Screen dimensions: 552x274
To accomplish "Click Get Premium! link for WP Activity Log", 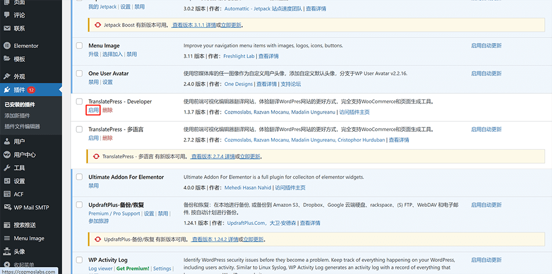I will (132, 268).
